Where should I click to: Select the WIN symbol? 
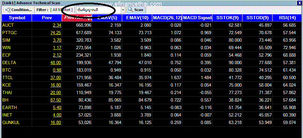[x=6, y=48]
